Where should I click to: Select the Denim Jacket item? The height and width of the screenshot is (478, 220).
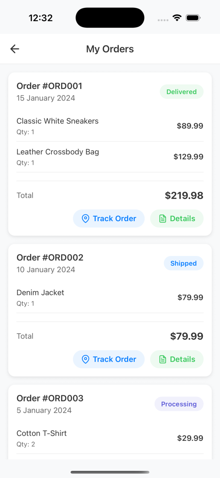click(40, 293)
